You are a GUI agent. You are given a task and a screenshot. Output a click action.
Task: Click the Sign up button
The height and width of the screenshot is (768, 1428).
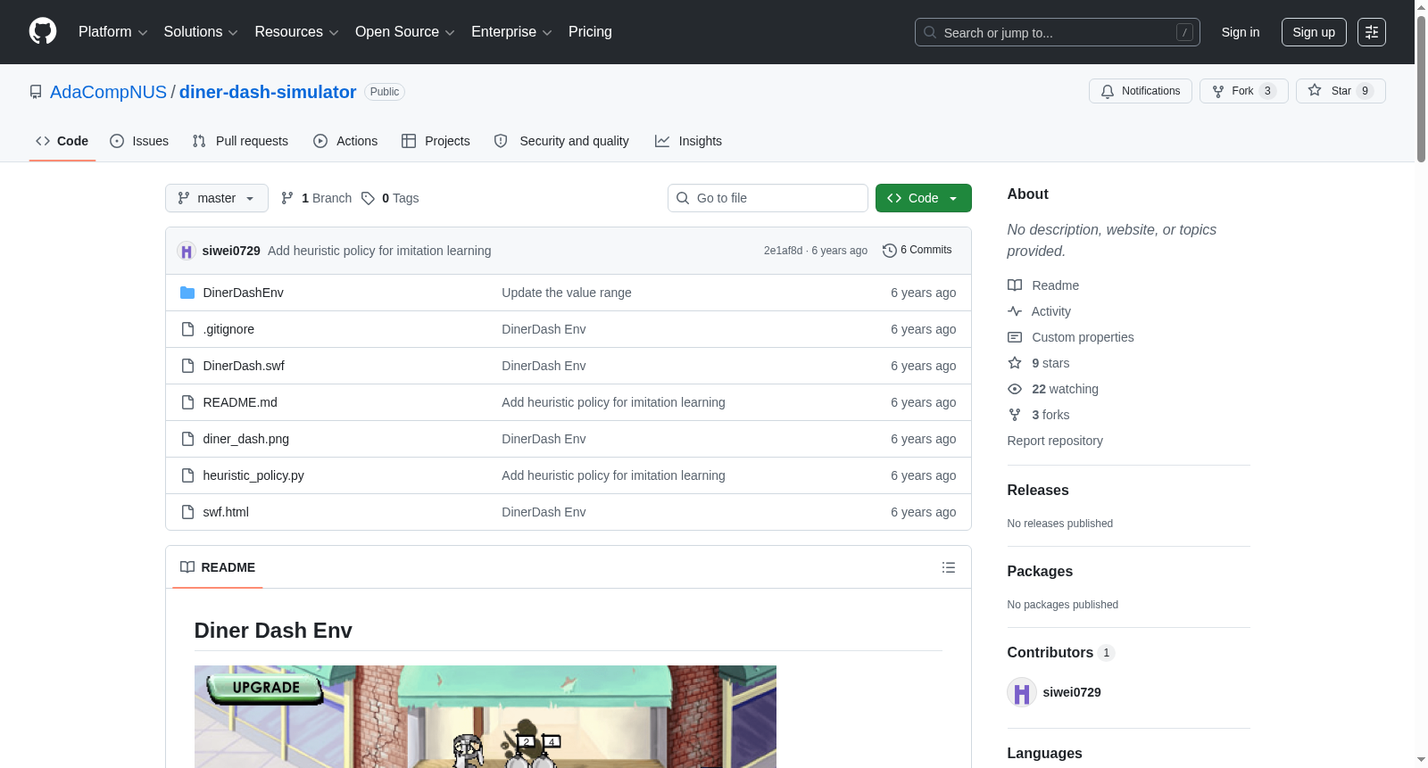point(1314,32)
